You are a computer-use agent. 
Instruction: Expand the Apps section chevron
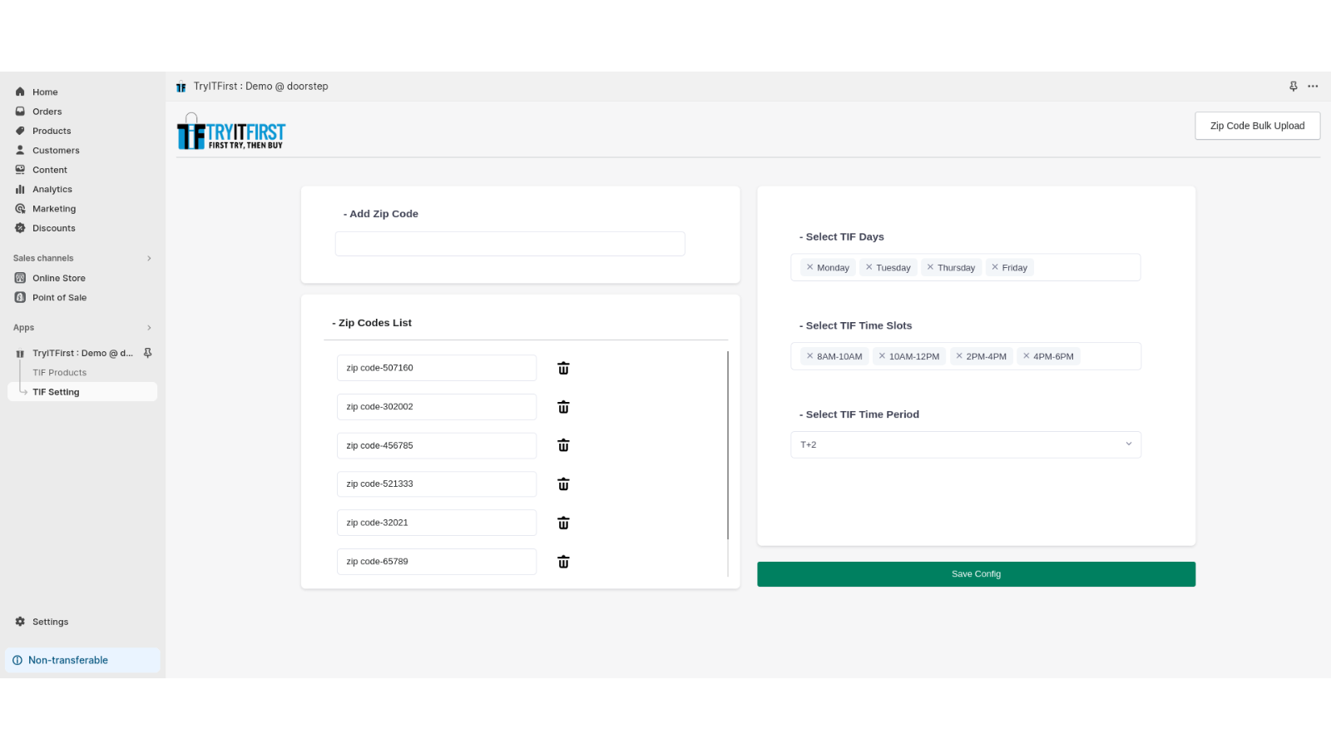[149, 328]
